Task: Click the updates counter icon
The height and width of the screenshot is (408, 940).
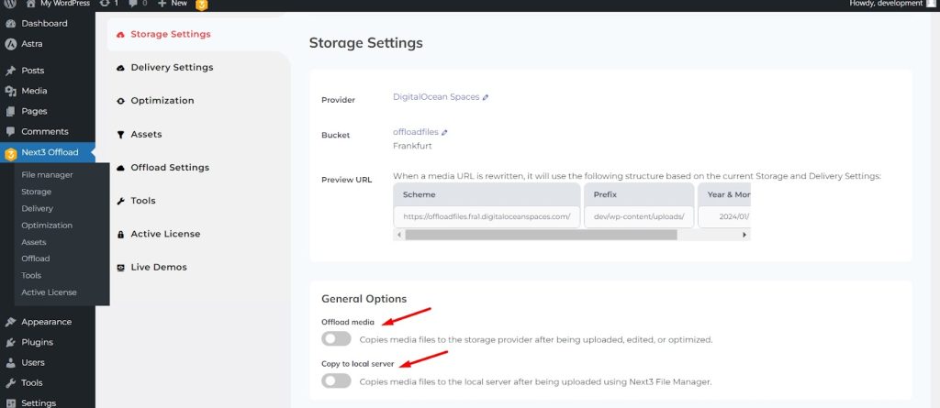Action: (x=105, y=3)
